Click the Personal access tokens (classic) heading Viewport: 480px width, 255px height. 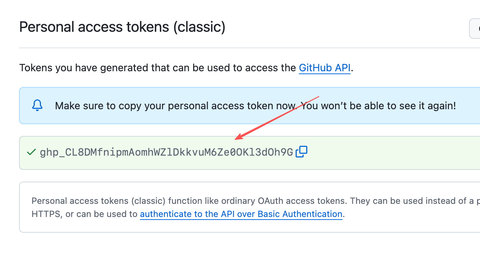click(x=122, y=27)
